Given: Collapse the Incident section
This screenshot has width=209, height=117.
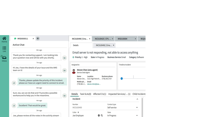Looking at the screenshot, I should (137, 99).
